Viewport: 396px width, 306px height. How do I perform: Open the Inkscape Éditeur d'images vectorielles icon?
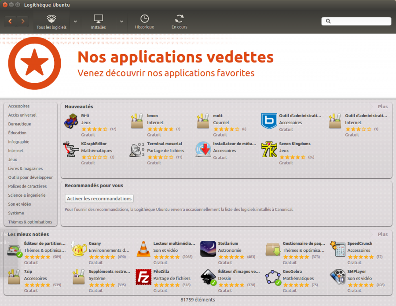pyautogui.click(x=208, y=277)
